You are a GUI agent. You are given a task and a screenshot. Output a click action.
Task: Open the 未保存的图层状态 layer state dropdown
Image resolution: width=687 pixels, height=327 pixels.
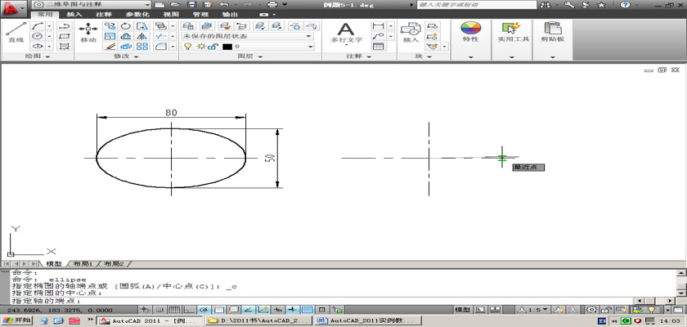click(x=247, y=36)
